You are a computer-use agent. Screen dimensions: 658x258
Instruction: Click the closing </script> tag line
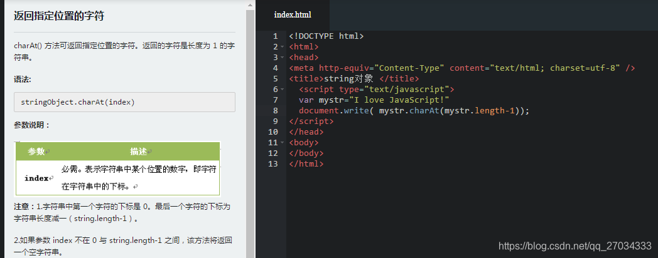(311, 121)
